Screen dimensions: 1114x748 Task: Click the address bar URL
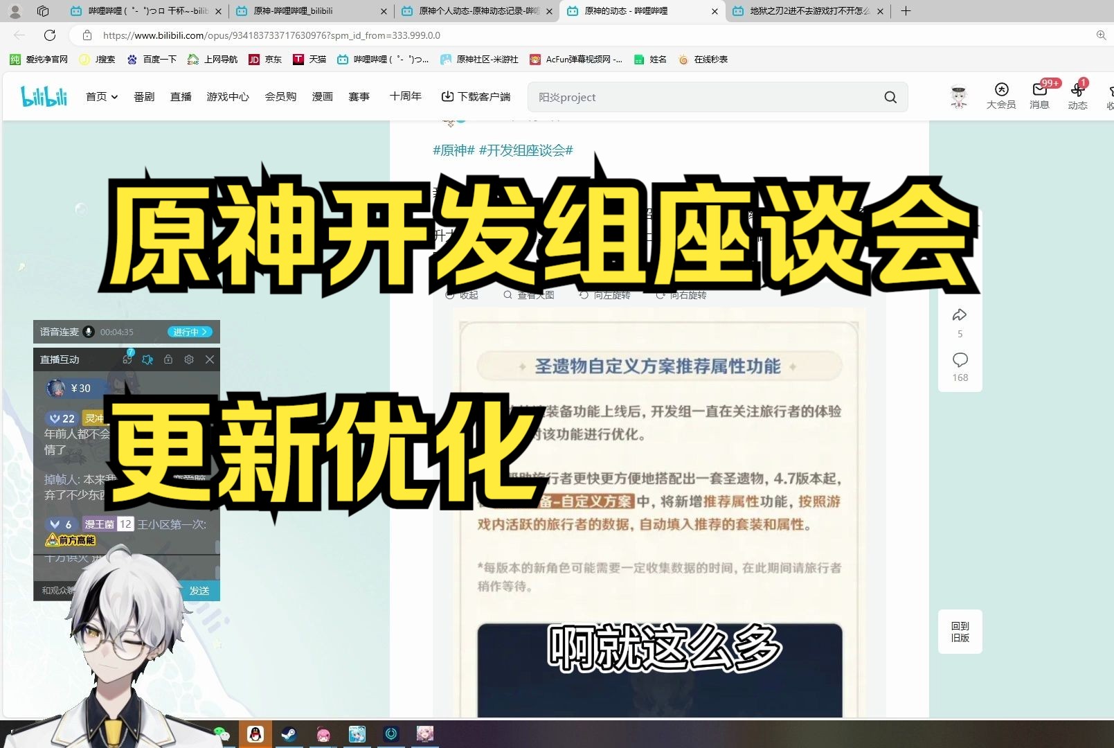[x=271, y=35]
